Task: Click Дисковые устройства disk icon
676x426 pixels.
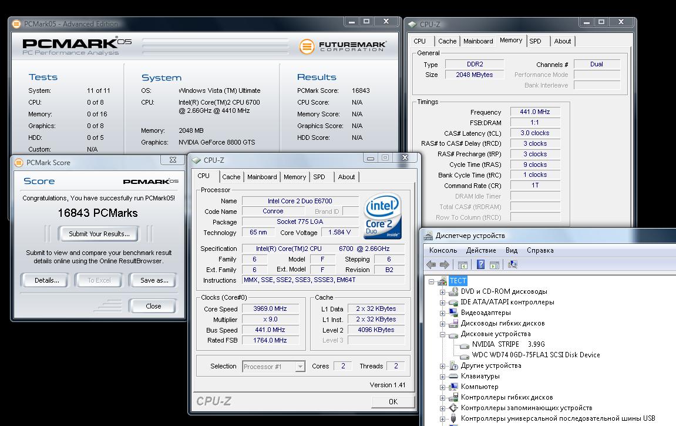Action: coord(453,334)
